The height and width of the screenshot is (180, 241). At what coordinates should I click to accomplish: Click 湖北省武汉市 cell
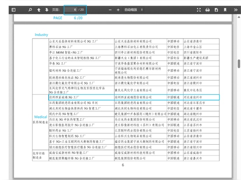pyautogui.click(x=201, y=119)
